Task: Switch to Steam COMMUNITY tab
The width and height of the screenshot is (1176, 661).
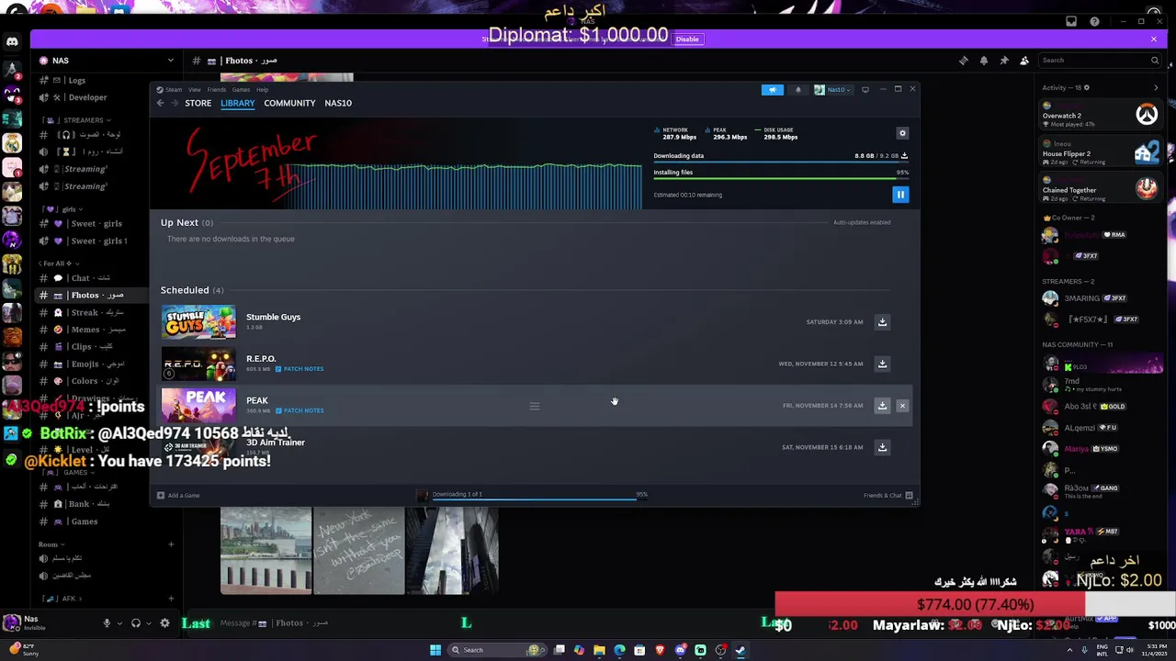Action: click(x=289, y=103)
